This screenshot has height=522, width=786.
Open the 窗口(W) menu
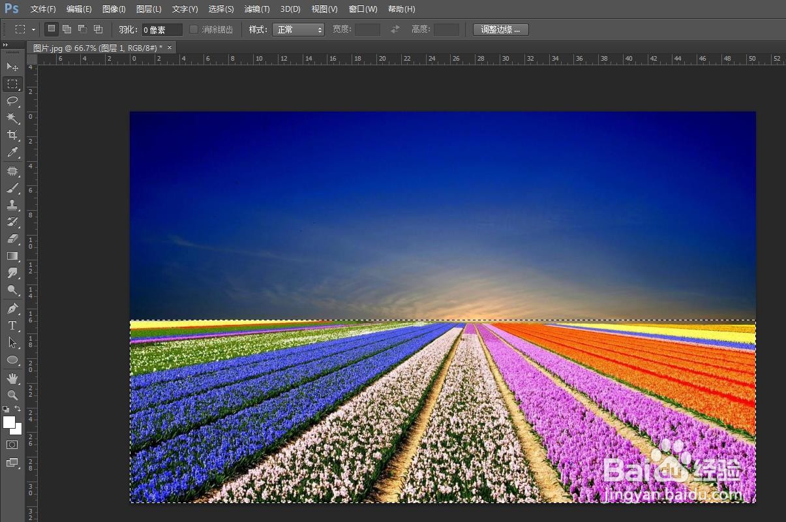363,9
